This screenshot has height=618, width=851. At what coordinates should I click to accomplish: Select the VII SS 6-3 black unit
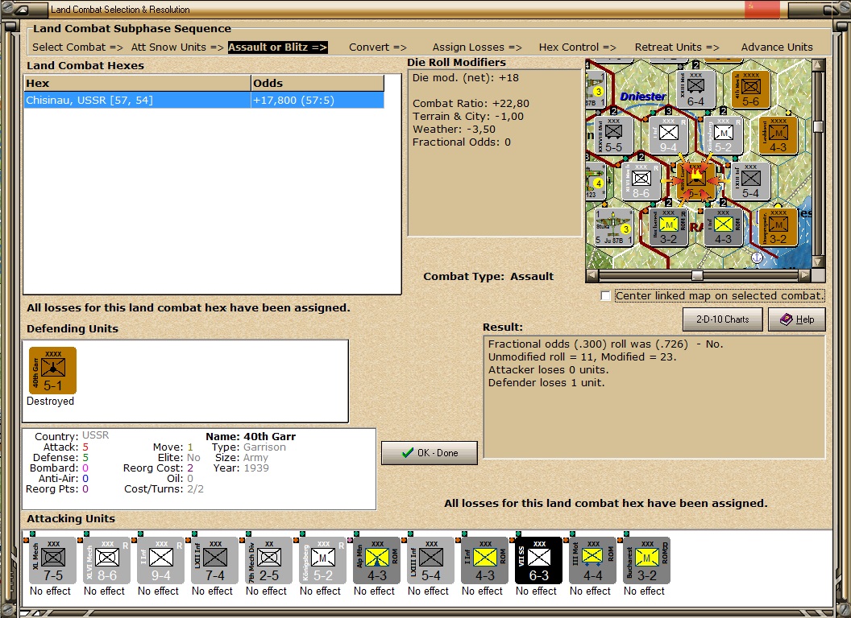pyautogui.click(x=538, y=561)
